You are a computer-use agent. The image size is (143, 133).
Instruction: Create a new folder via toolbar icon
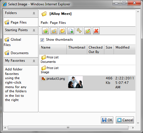(x=62, y=31)
